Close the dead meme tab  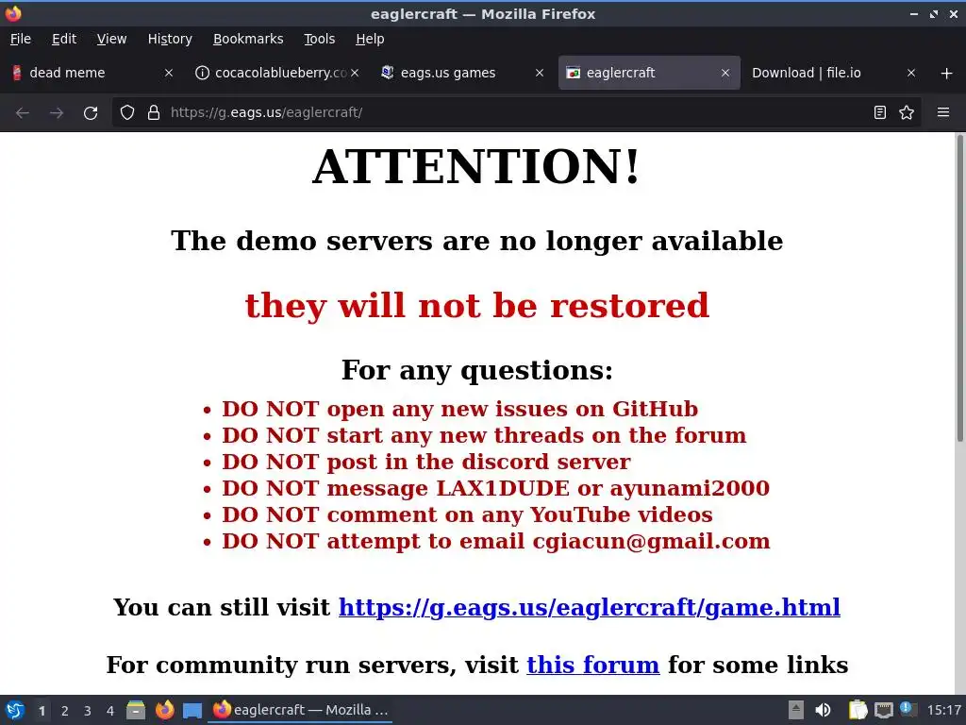pyautogui.click(x=168, y=73)
